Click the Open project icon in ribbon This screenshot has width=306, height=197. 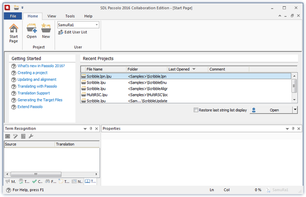tap(32, 29)
